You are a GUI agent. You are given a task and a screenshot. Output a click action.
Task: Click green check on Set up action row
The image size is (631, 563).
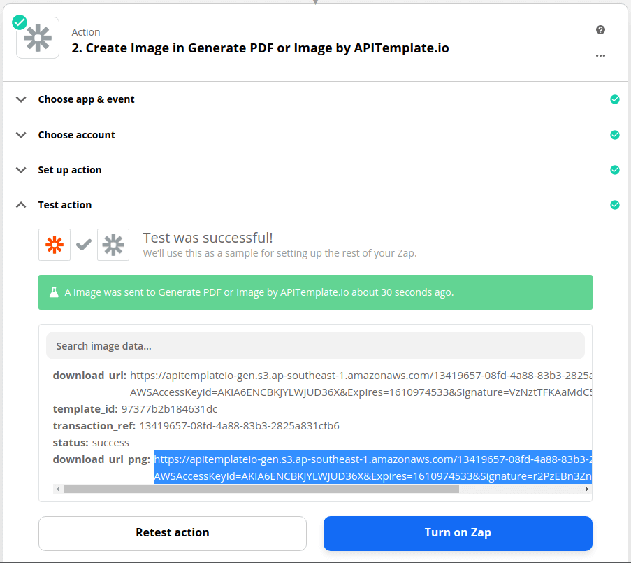pos(614,170)
